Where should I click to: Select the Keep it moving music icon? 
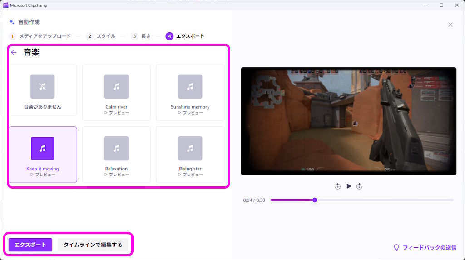pyautogui.click(x=42, y=148)
